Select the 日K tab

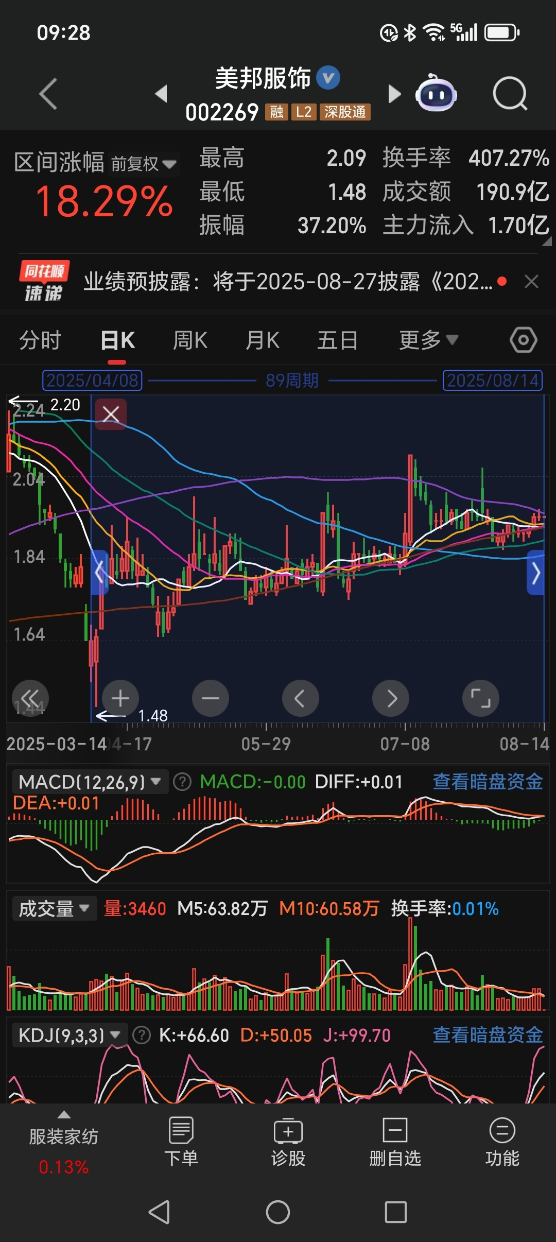[x=117, y=340]
